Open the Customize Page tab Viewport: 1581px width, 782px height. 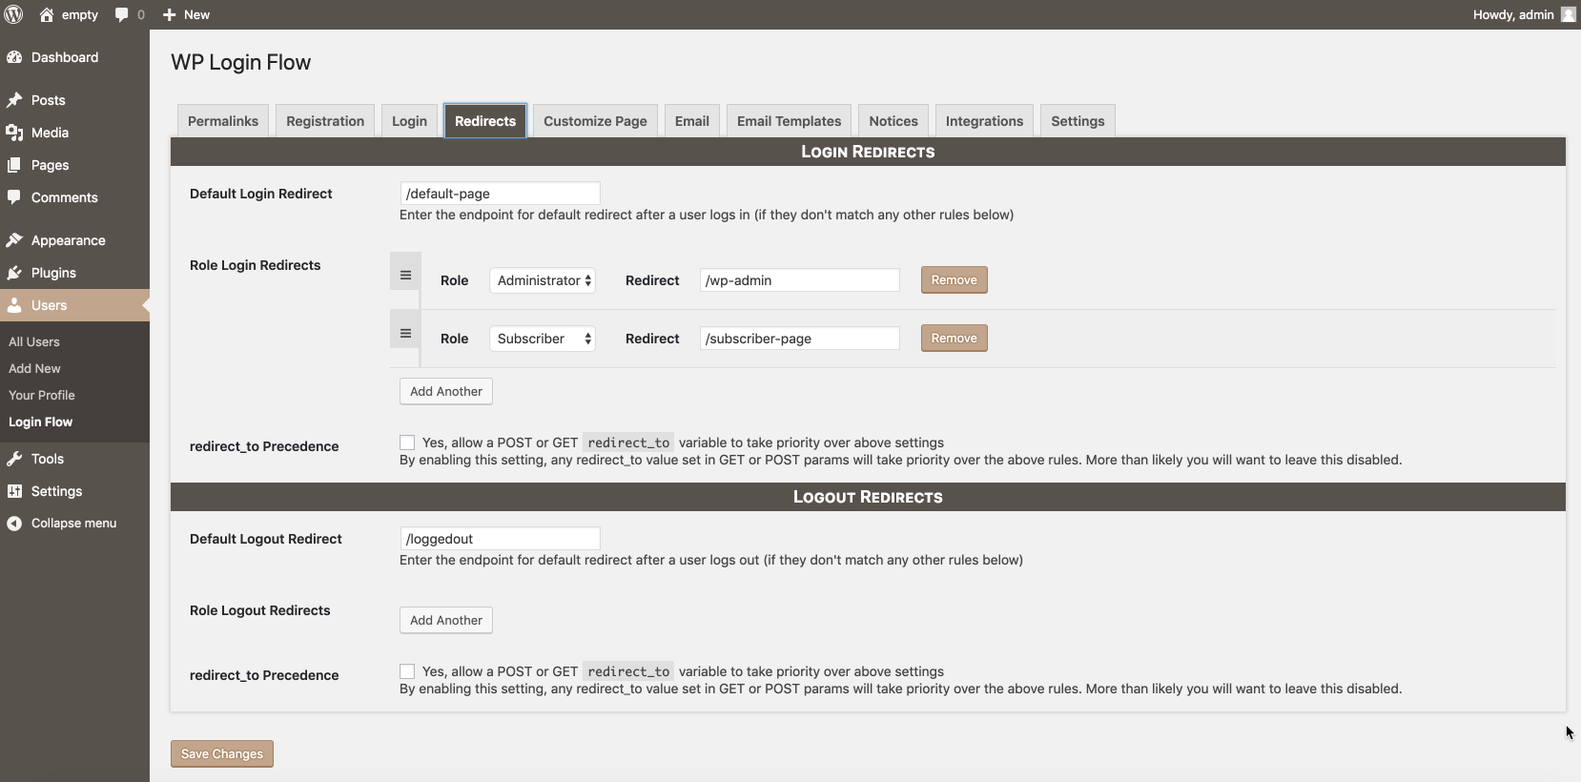point(595,121)
